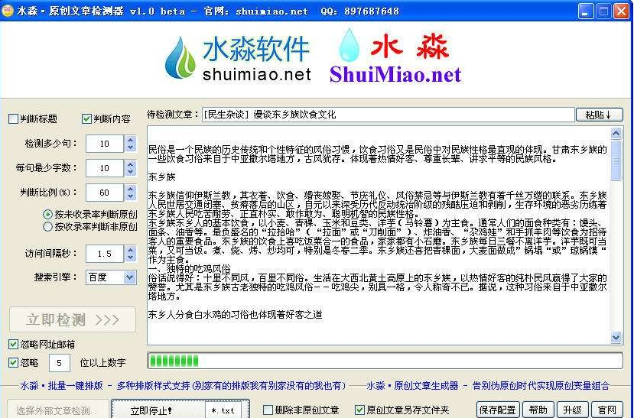Click the line 东乡人分食白水鸡的习俗也体现着好客之道
This screenshot has height=418, width=634.
coord(235,314)
